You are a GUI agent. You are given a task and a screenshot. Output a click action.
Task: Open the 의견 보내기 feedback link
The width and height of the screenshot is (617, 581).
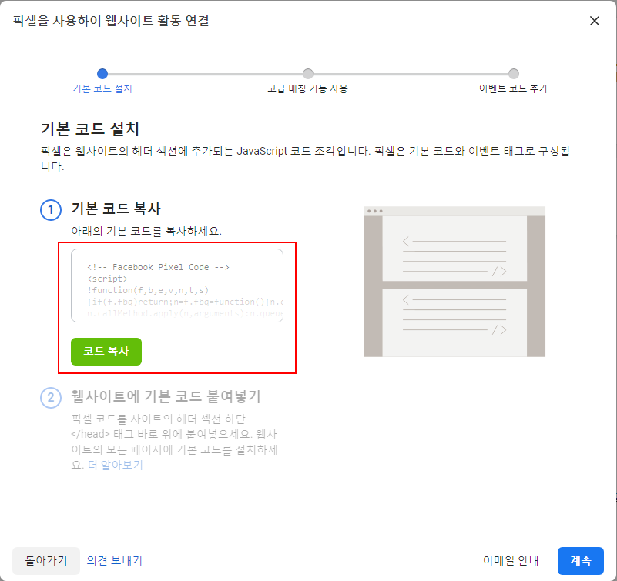pyautogui.click(x=114, y=560)
